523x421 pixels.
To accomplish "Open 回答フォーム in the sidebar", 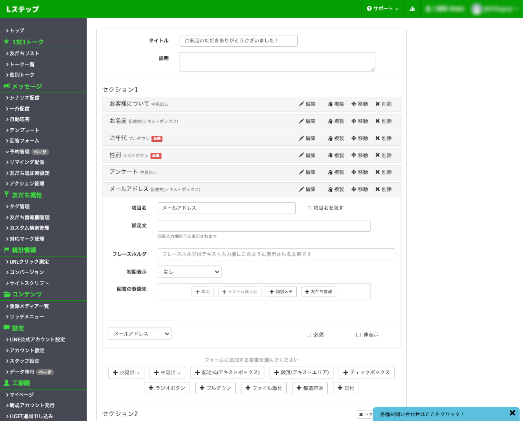I will [x=24, y=141].
